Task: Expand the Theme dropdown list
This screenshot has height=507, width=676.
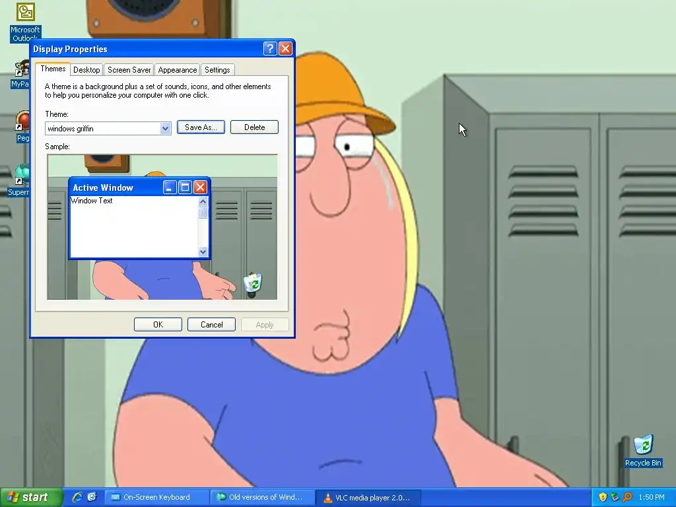Action: tap(165, 129)
